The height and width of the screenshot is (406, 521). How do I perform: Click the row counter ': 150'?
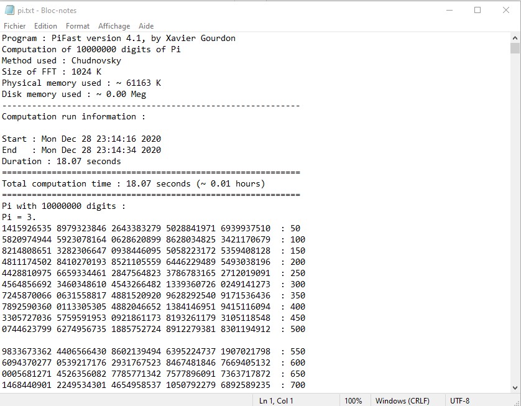[x=293, y=251]
